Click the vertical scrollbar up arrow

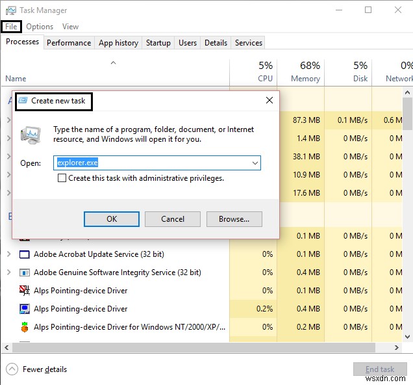[407, 92]
